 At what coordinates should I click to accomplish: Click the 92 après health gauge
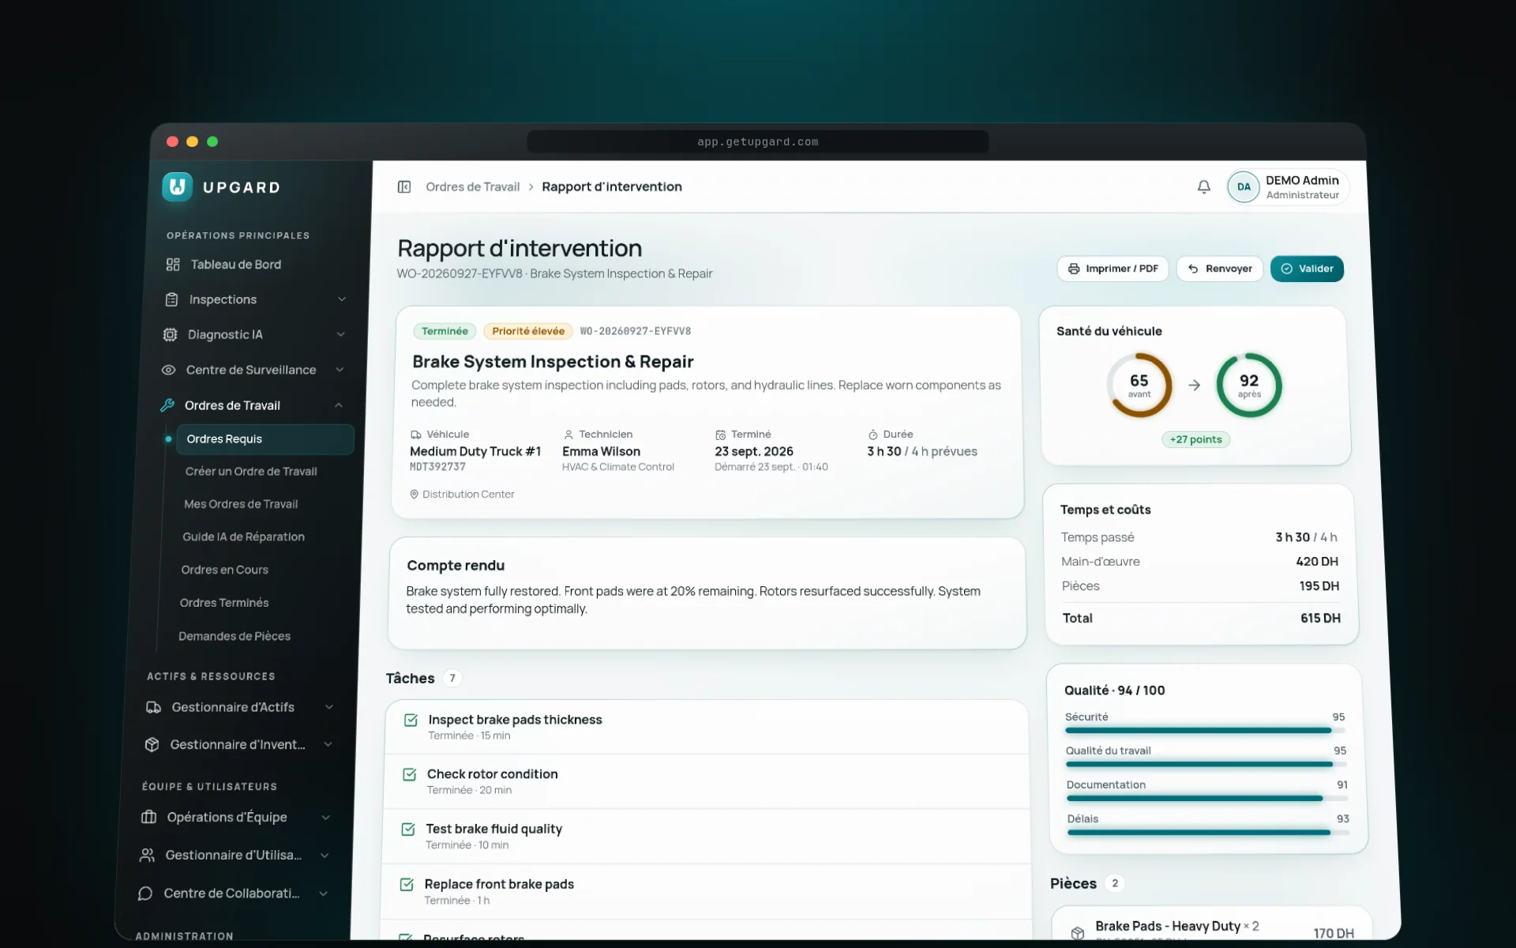click(1249, 386)
